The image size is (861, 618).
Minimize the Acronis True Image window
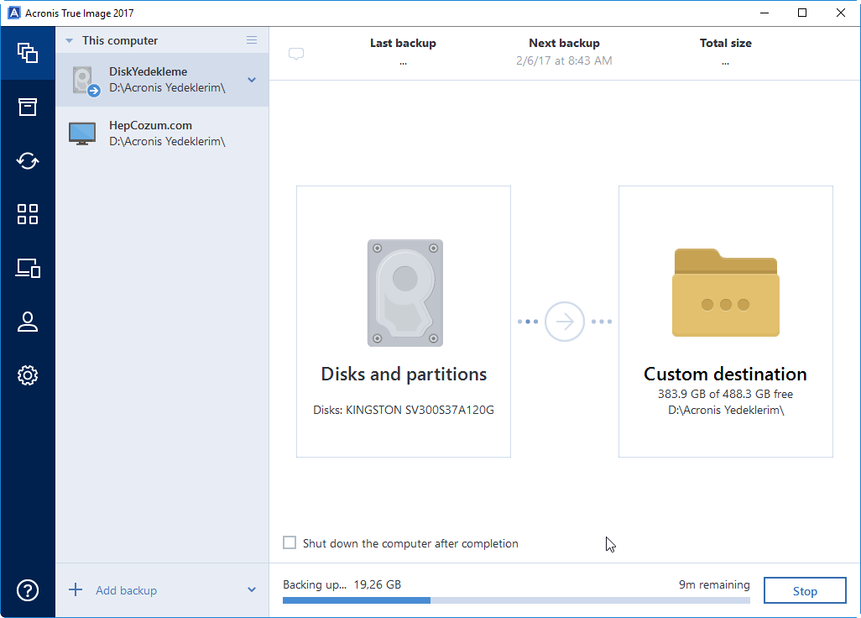[x=764, y=13]
